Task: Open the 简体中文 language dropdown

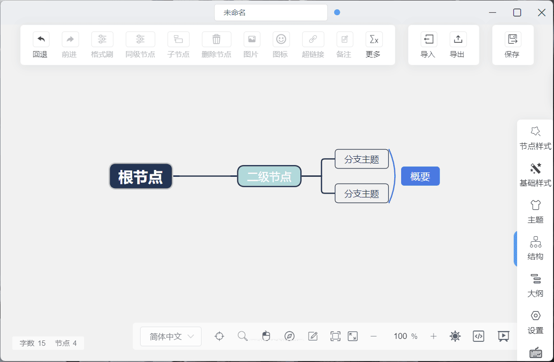Action: tap(171, 336)
